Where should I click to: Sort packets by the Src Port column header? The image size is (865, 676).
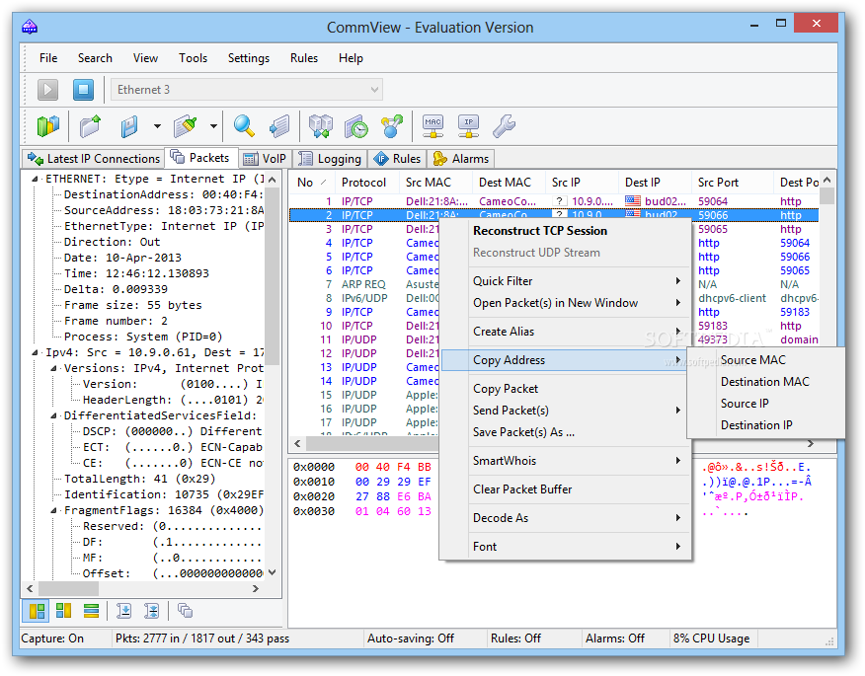click(x=733, y=183)
